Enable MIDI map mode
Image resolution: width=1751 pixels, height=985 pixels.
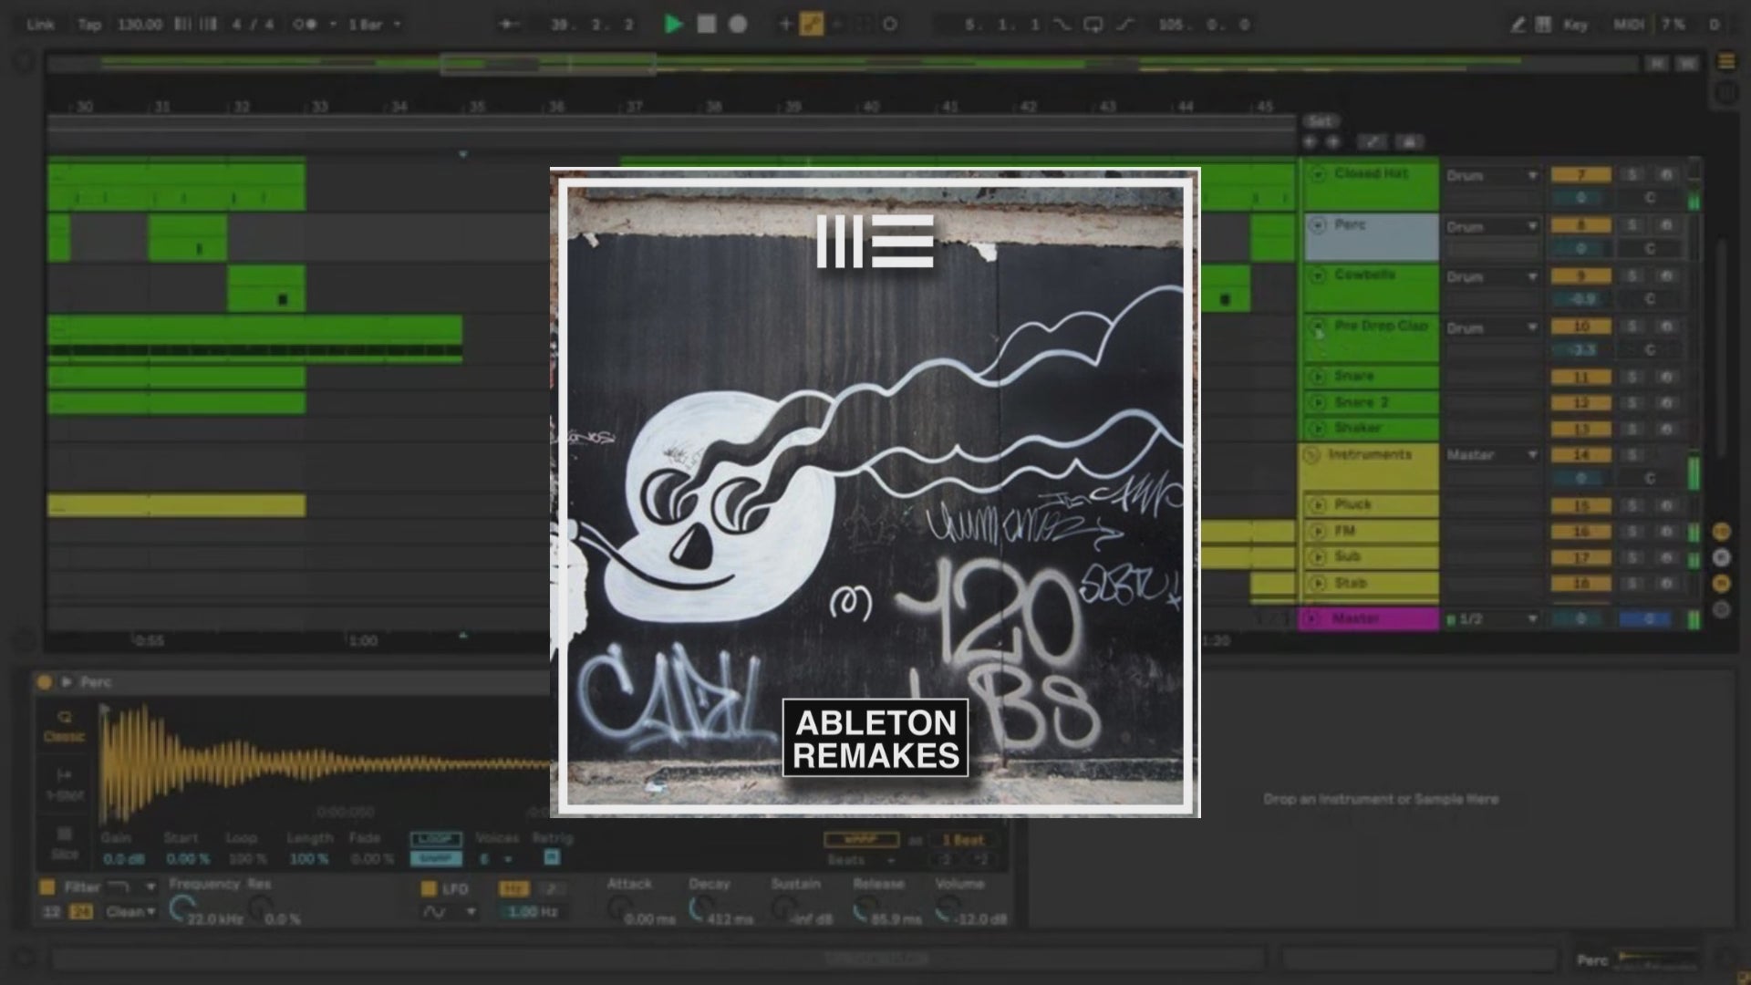1629,25
